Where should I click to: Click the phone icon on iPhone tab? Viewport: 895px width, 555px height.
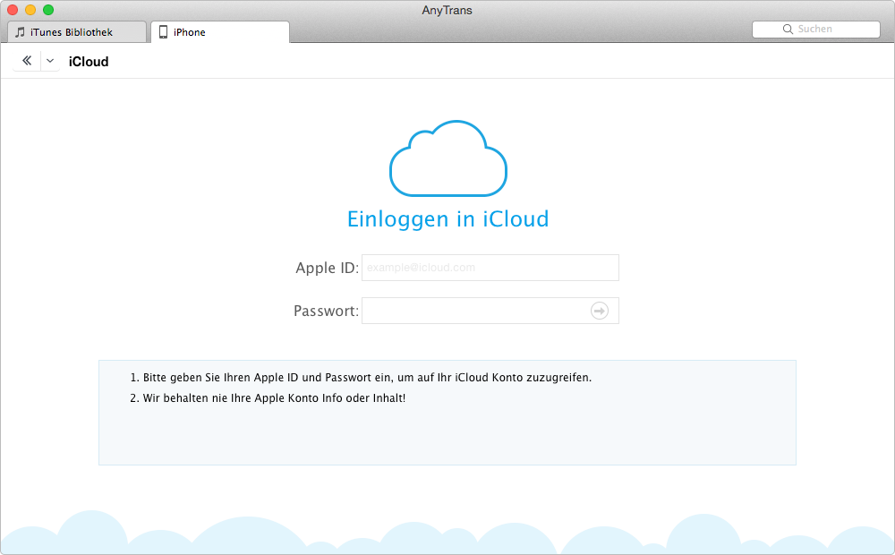(x=163, y=32)
